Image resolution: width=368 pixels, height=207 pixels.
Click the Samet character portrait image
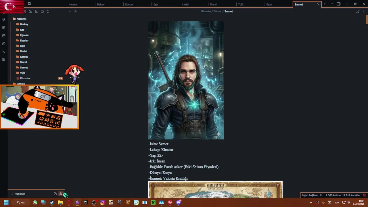click(x=186, y=80)
